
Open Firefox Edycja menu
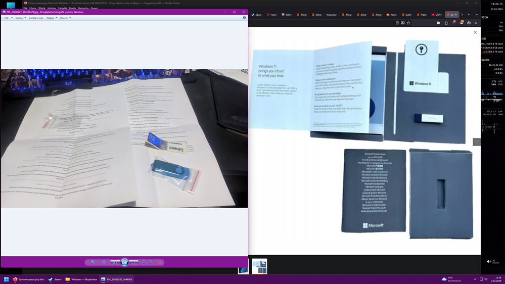(32, 9)
